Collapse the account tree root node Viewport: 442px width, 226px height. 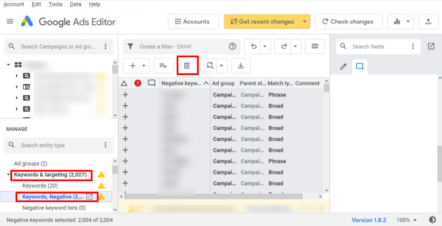9,65
